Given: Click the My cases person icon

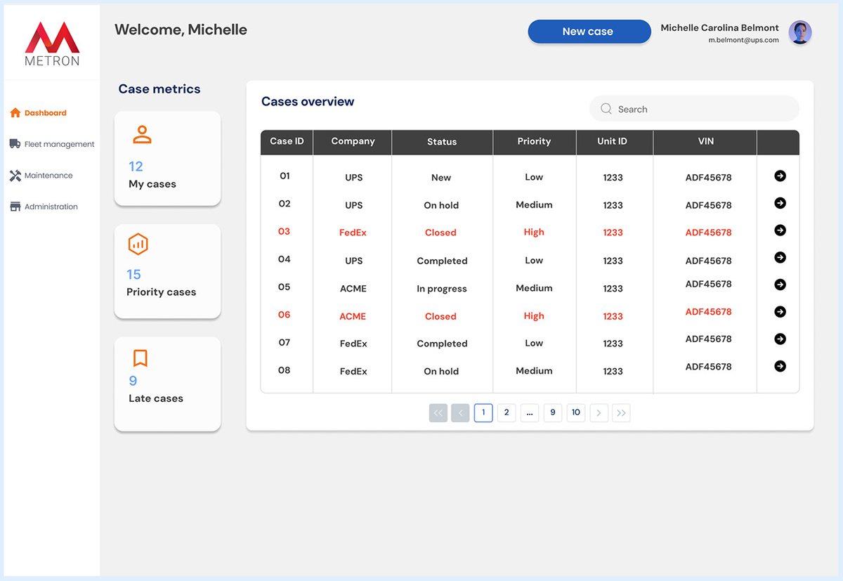Looking at the screenshot, I should pyautogui.click(x=142, y=134).
